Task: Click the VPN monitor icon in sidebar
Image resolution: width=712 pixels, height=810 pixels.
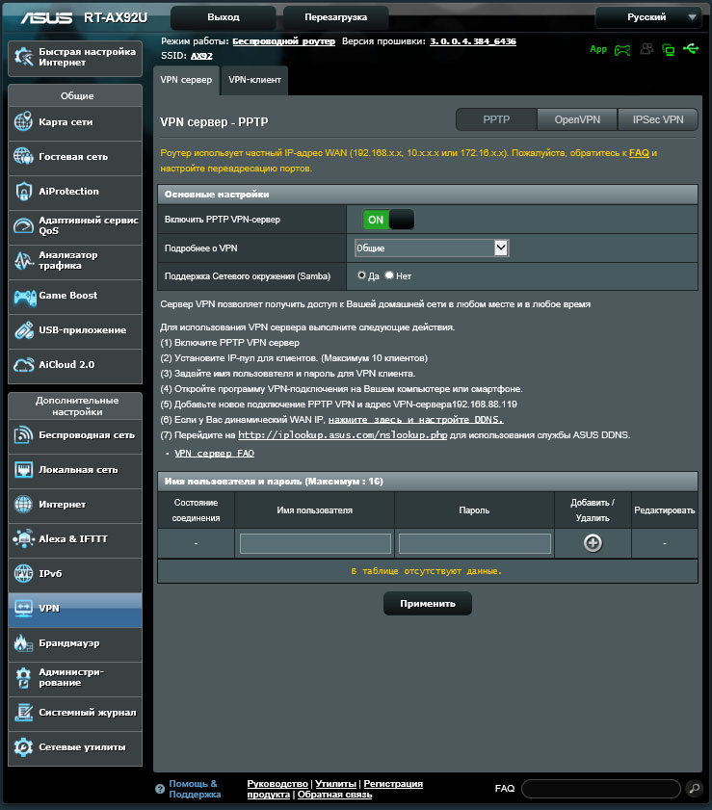Action: point(23,609)
